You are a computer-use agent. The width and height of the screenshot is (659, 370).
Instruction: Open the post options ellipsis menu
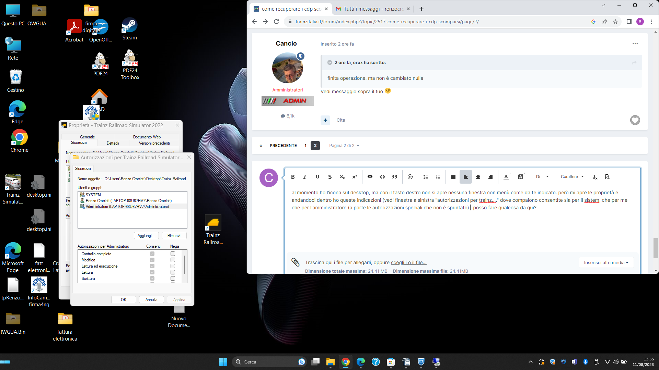[635, 44]
